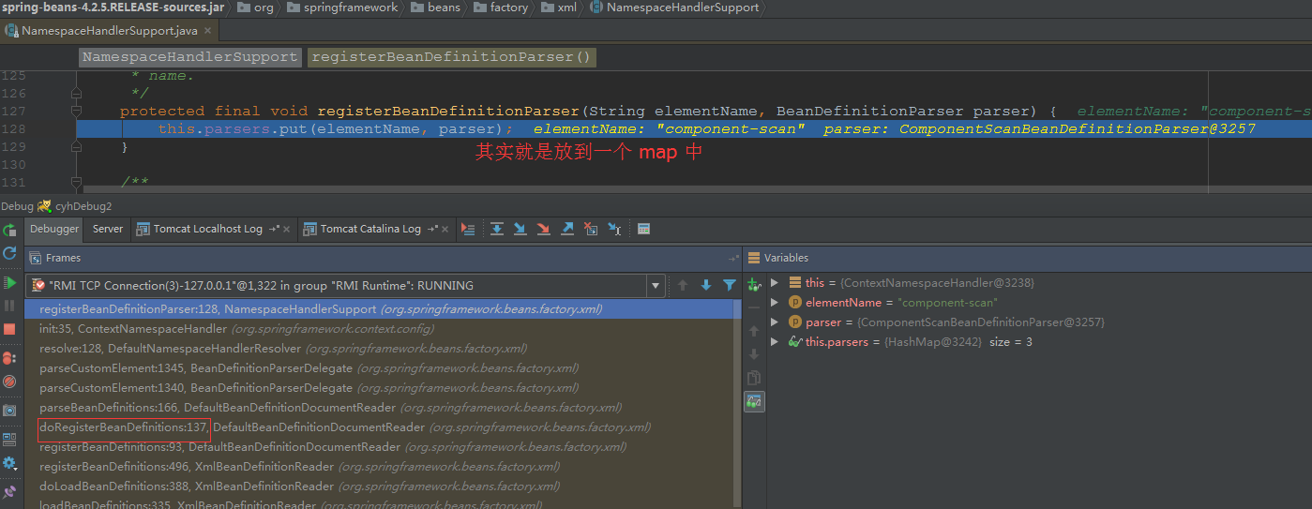
Task: Stop the debug session with the red square
Action: tap(9, 329)
